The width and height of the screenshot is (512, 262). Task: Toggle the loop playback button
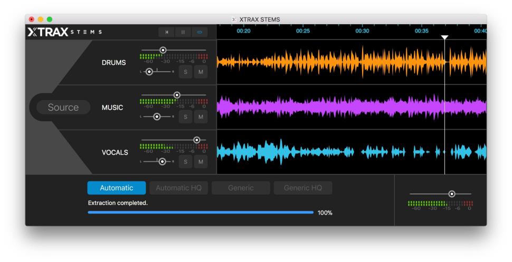click(x=200, y=32)
